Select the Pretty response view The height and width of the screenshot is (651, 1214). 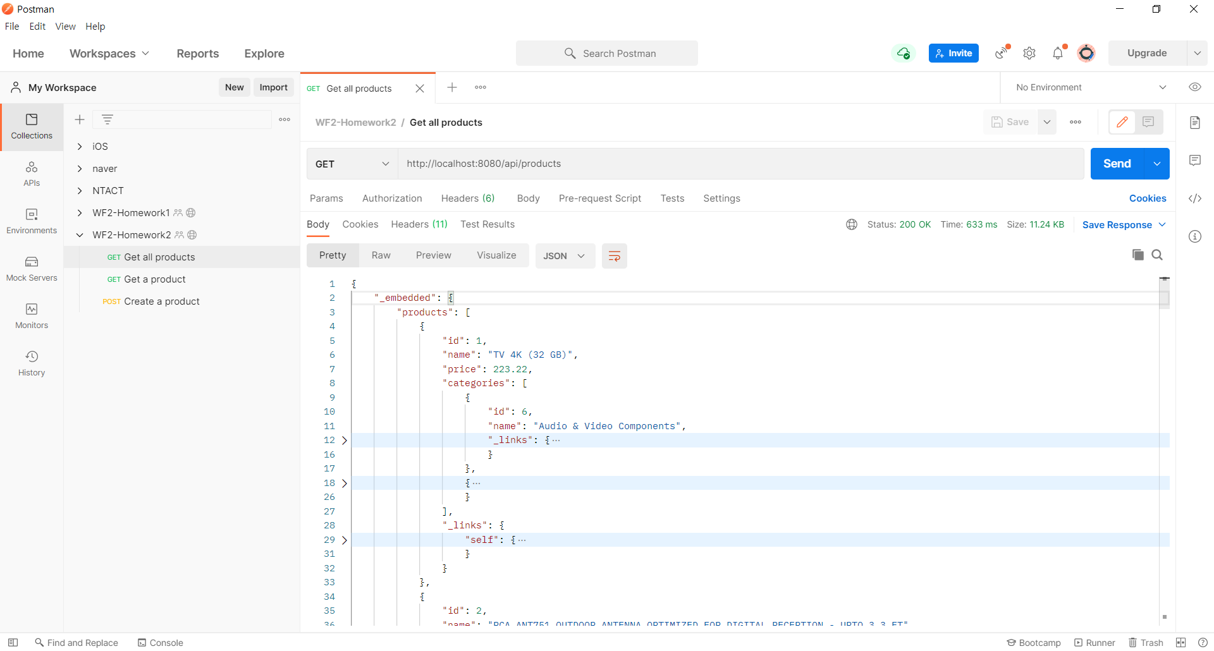point(333,255)
